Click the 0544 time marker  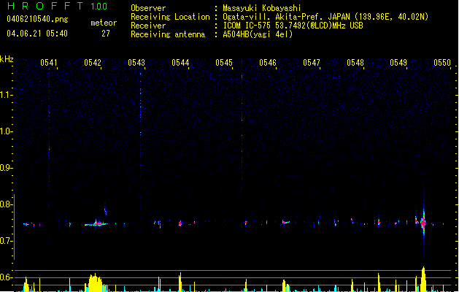pos(180,63)
